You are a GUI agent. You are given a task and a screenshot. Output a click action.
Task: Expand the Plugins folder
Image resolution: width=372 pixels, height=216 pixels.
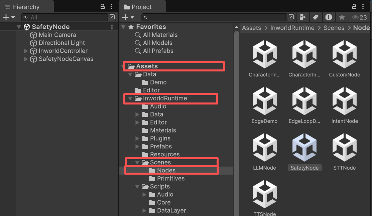[137, 139]
